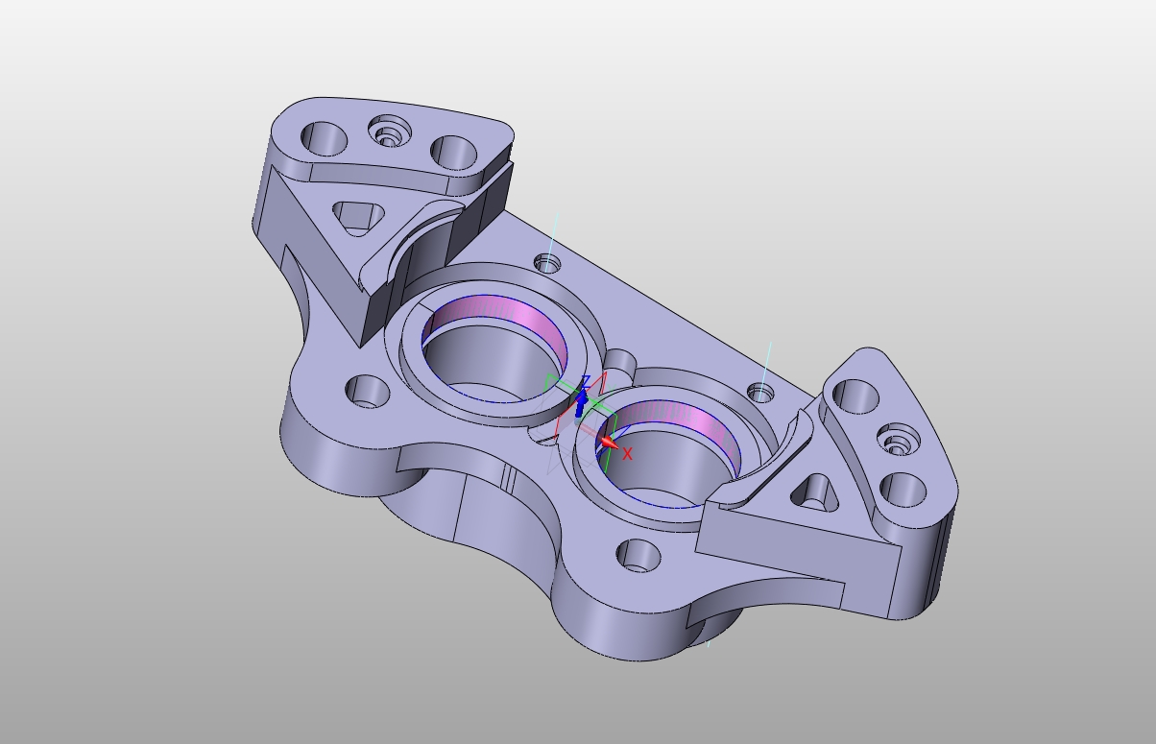The image size is (1156, 744).
Task: Click the base plate hole below right bore
Action: point(638,555)
